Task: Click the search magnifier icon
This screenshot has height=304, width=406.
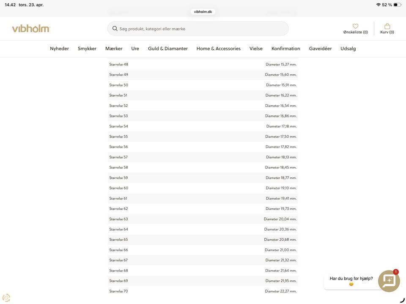Action: point(115,29)
